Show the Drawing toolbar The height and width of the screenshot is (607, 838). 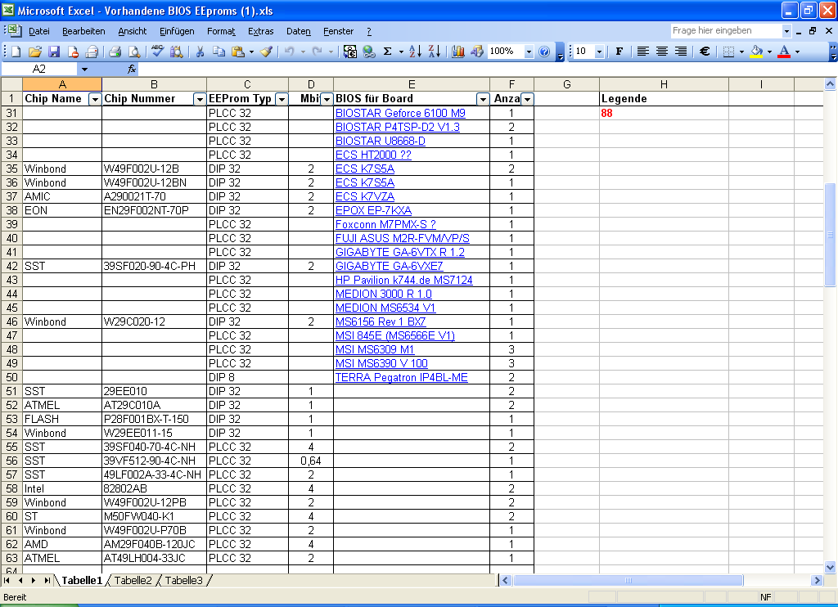click(x=477, y=52)
